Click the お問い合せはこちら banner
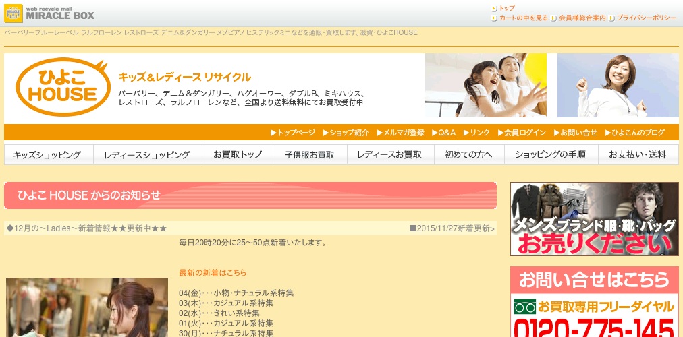This screenshot has height=337, width=683. (594, 280)
